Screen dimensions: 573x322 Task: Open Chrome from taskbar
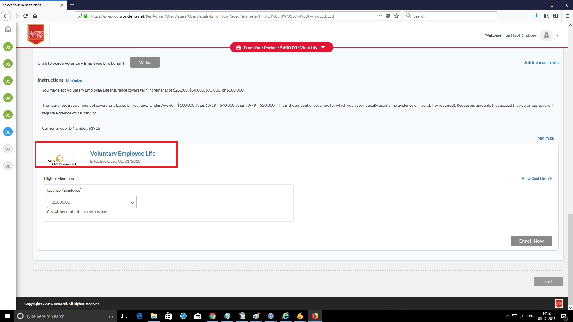pos(212,316)
